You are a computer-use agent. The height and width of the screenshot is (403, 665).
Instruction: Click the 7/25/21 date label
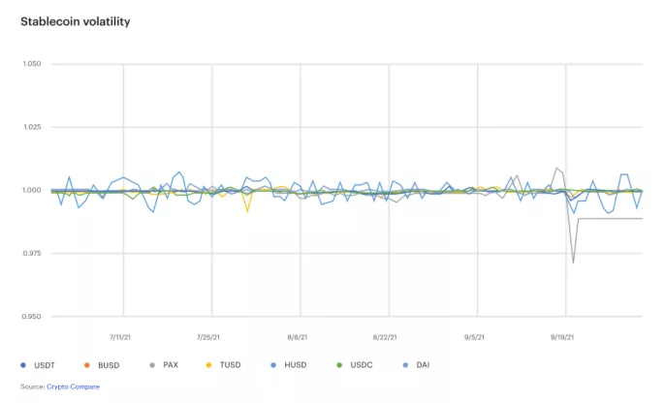click(208, 337)
